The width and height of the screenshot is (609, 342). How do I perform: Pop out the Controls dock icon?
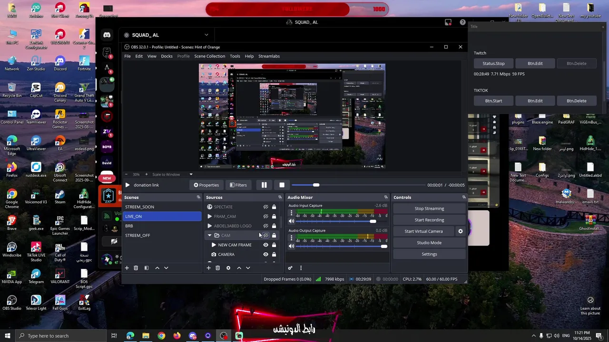[x=464, y=197]
